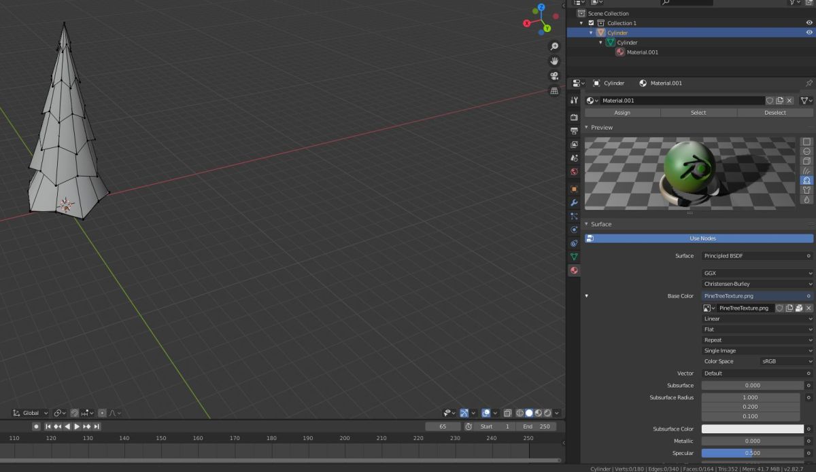The height and width of the screenshot is (472, 816).
Task: Set preview shape to sphere
Action: (807, 151)
